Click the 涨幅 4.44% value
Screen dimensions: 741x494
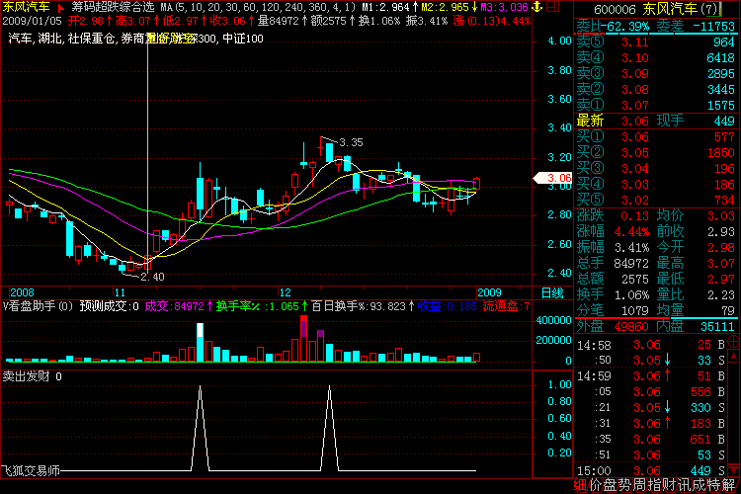tap(632, 231)
